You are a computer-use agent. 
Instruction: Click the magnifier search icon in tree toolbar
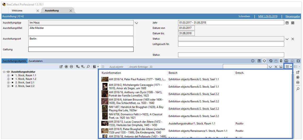point(88,67)
